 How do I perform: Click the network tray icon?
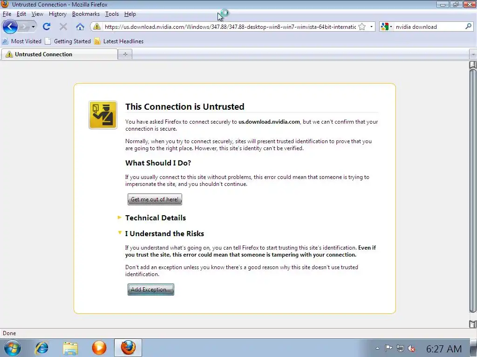pos(400,348)
